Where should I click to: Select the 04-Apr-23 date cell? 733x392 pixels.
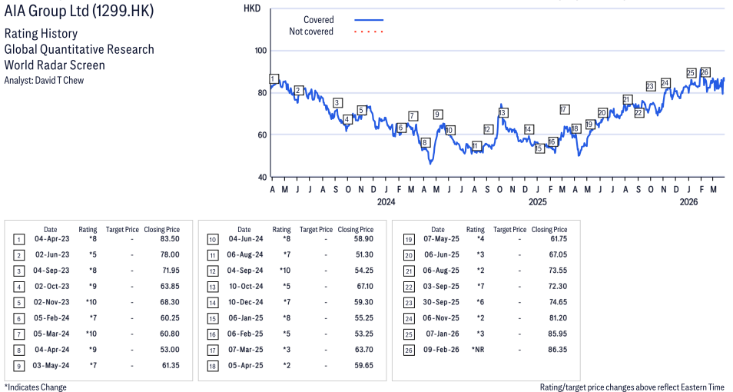(x=51, y=241)
